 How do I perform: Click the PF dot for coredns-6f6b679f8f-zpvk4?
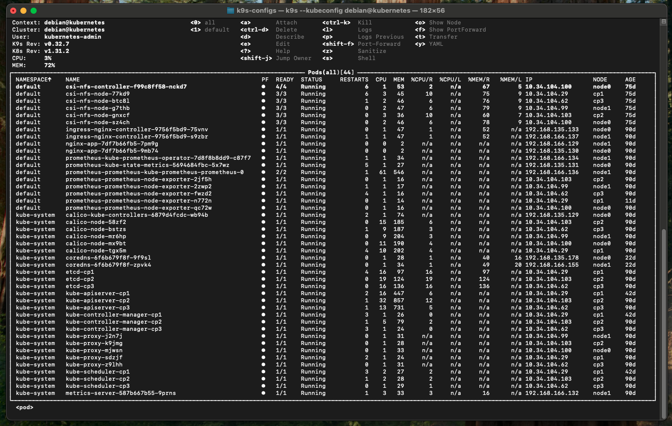click(263, 265)
